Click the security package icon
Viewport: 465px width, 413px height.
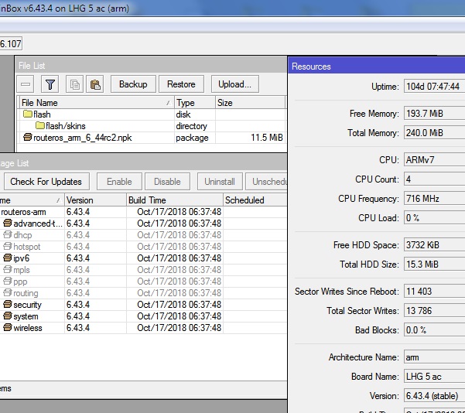pos(8,305)
